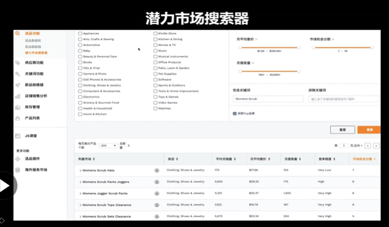Click the 重置 reset button

coord(342,130)
